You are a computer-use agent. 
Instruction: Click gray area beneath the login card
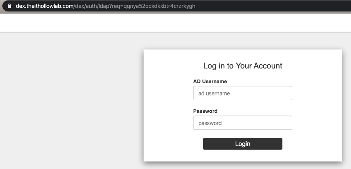(242, 165)
